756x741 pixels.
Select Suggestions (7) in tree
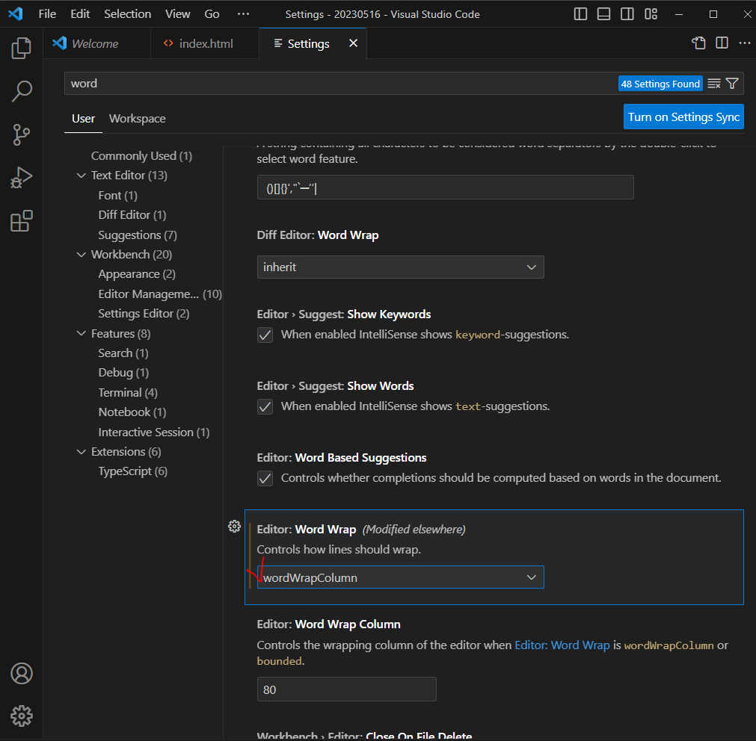(x=138, y=235)
